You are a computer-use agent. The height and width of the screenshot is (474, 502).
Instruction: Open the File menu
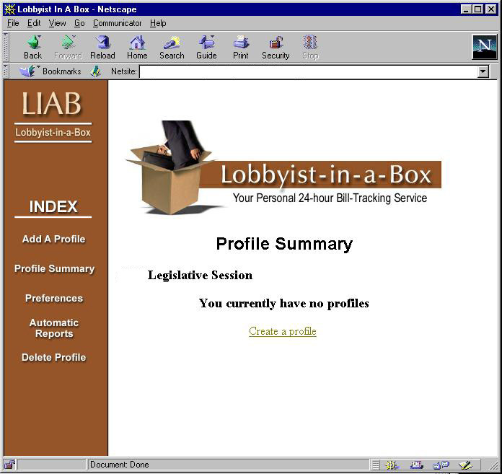13,23
